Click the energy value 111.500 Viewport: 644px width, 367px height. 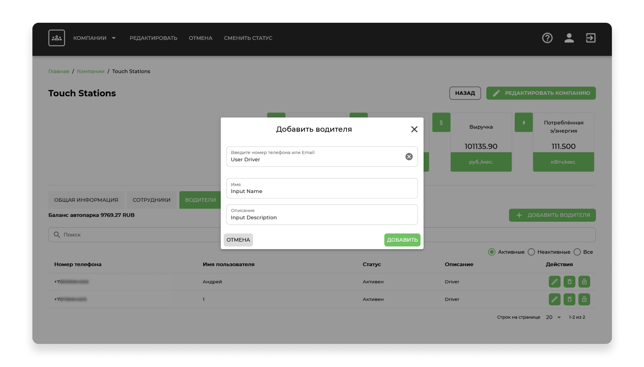coord(563,146)
